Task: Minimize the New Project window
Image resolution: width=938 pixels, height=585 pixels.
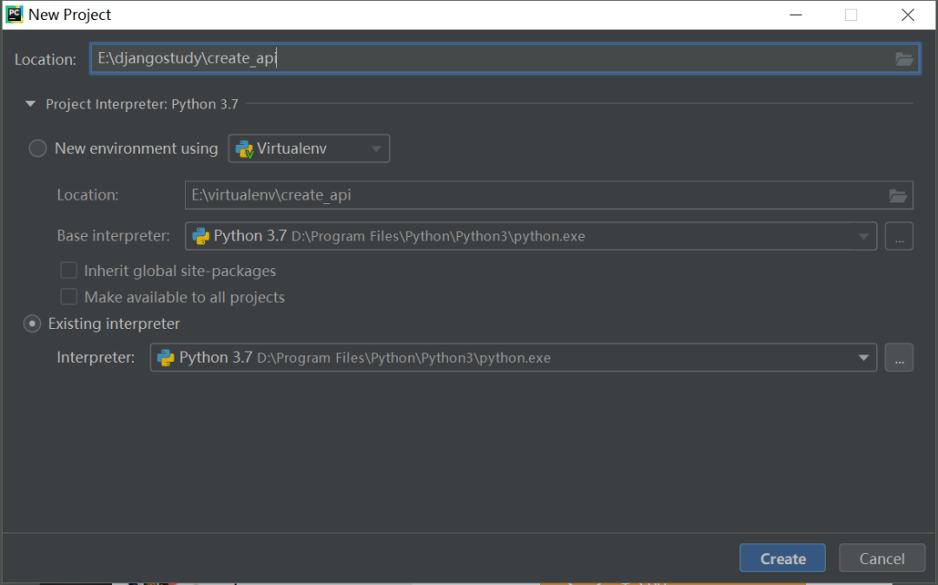Action: click(796, 15)
